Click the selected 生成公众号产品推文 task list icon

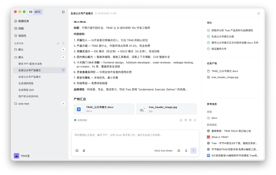click(x=63, y=70)
